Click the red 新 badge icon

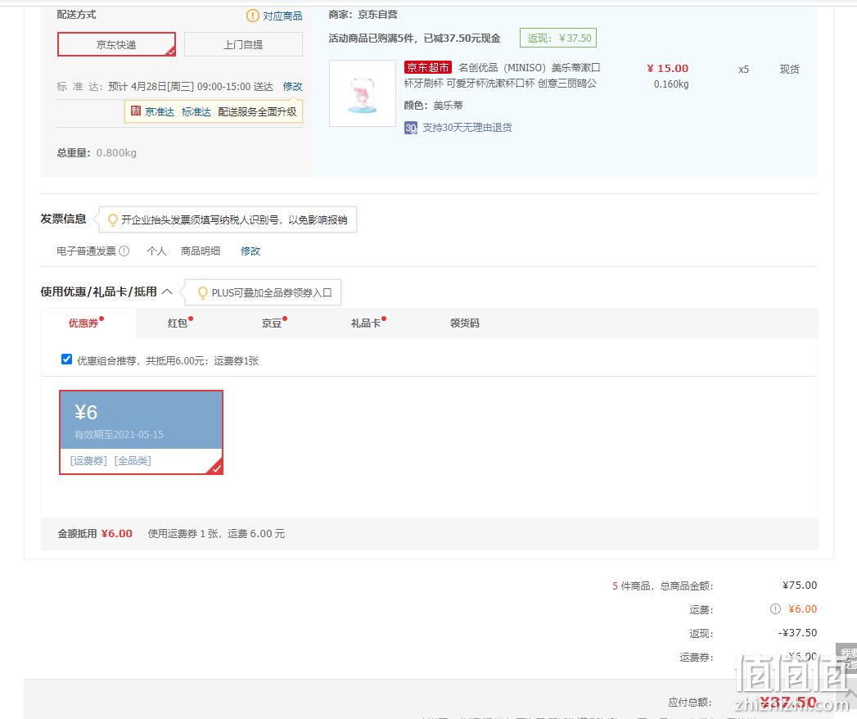pos(136,111)
